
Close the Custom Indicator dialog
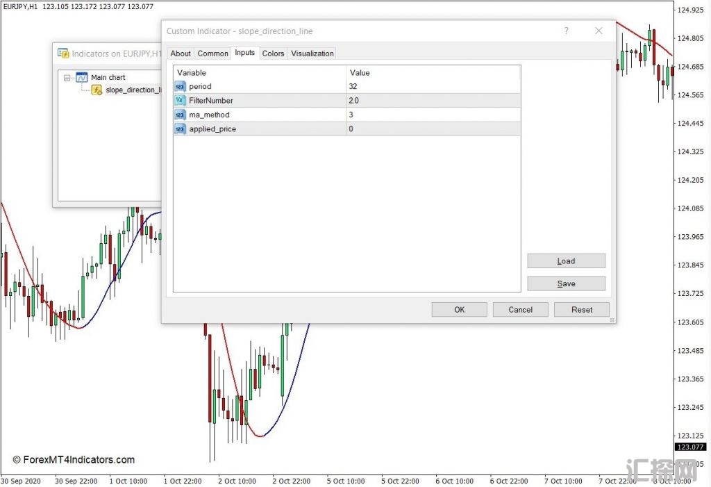599,31
